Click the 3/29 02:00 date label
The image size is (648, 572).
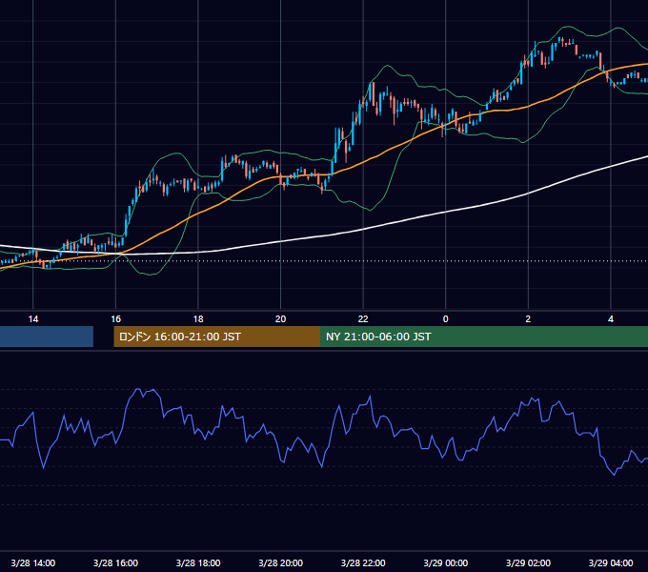(528, 562)
